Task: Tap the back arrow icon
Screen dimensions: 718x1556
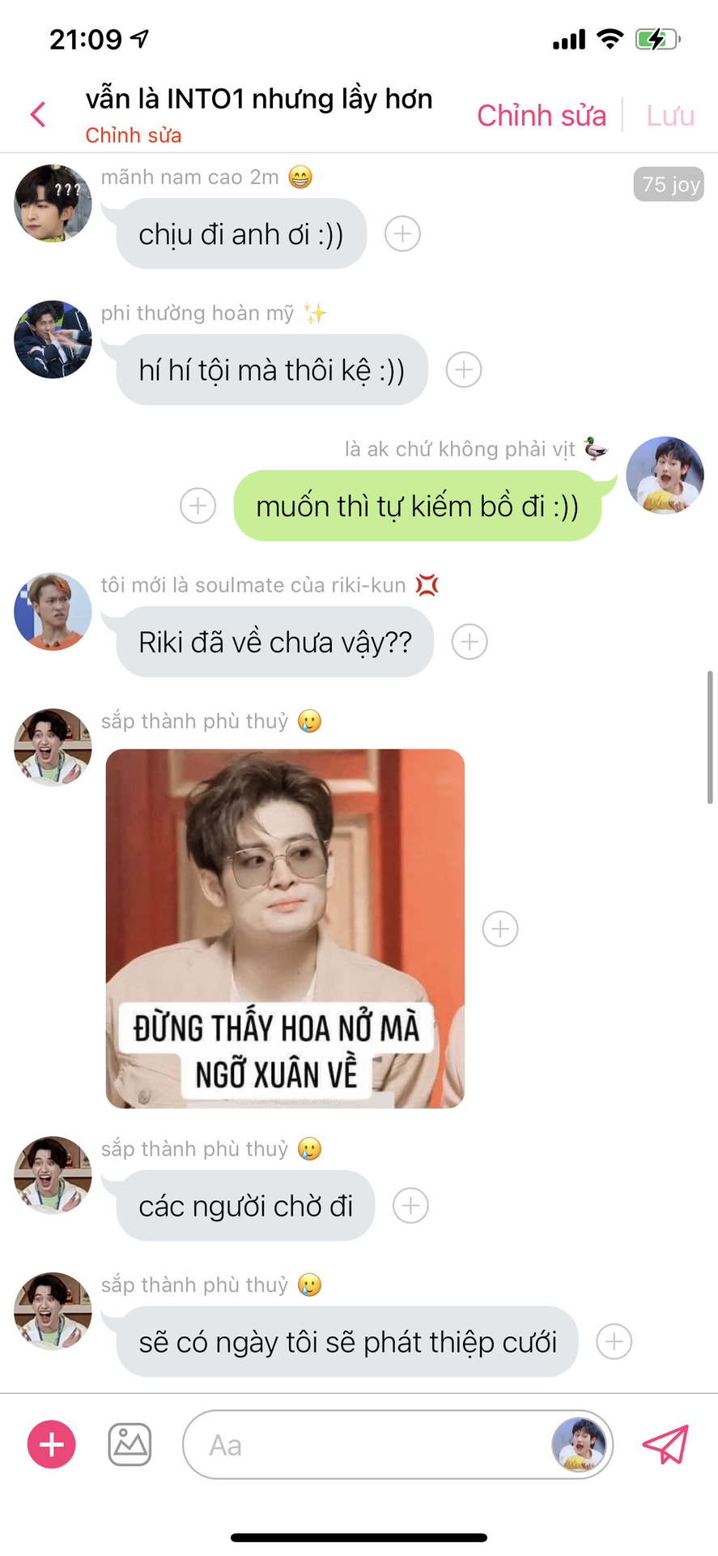Action: tap(38, 114)
